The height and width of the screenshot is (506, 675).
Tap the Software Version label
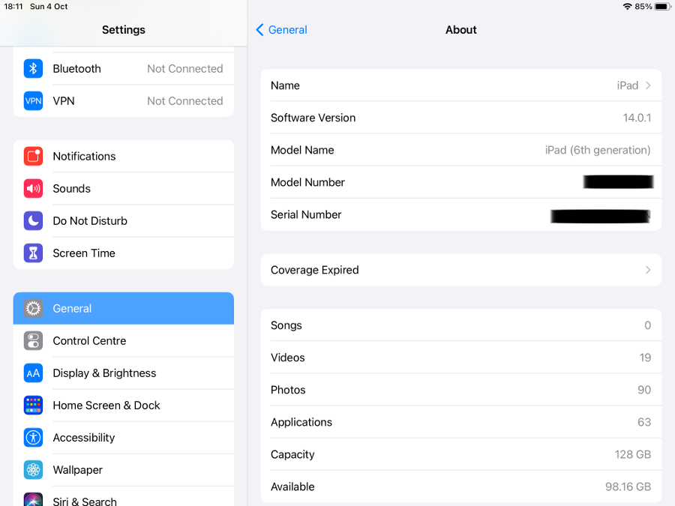point(313,118)
